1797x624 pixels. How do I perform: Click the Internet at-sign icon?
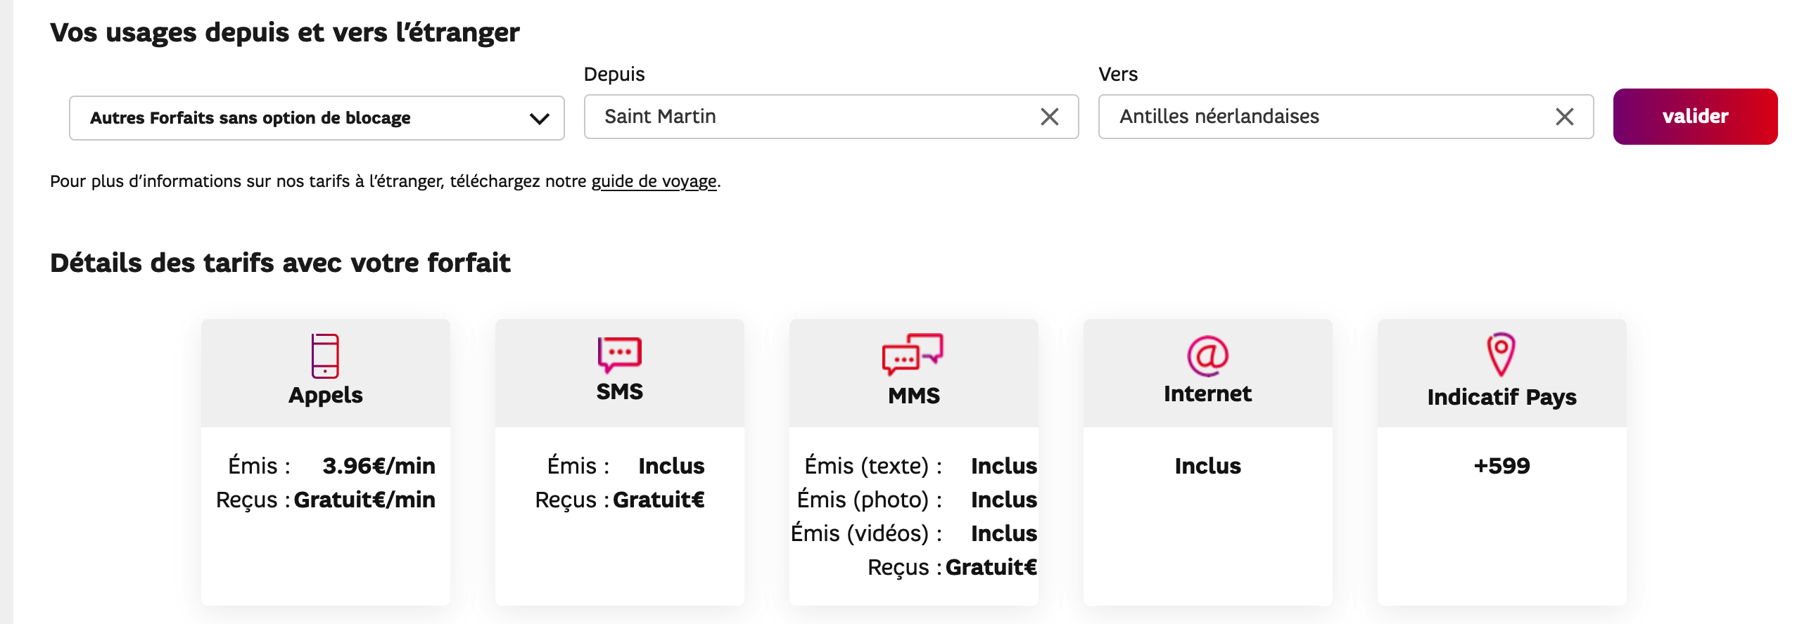1207,356
